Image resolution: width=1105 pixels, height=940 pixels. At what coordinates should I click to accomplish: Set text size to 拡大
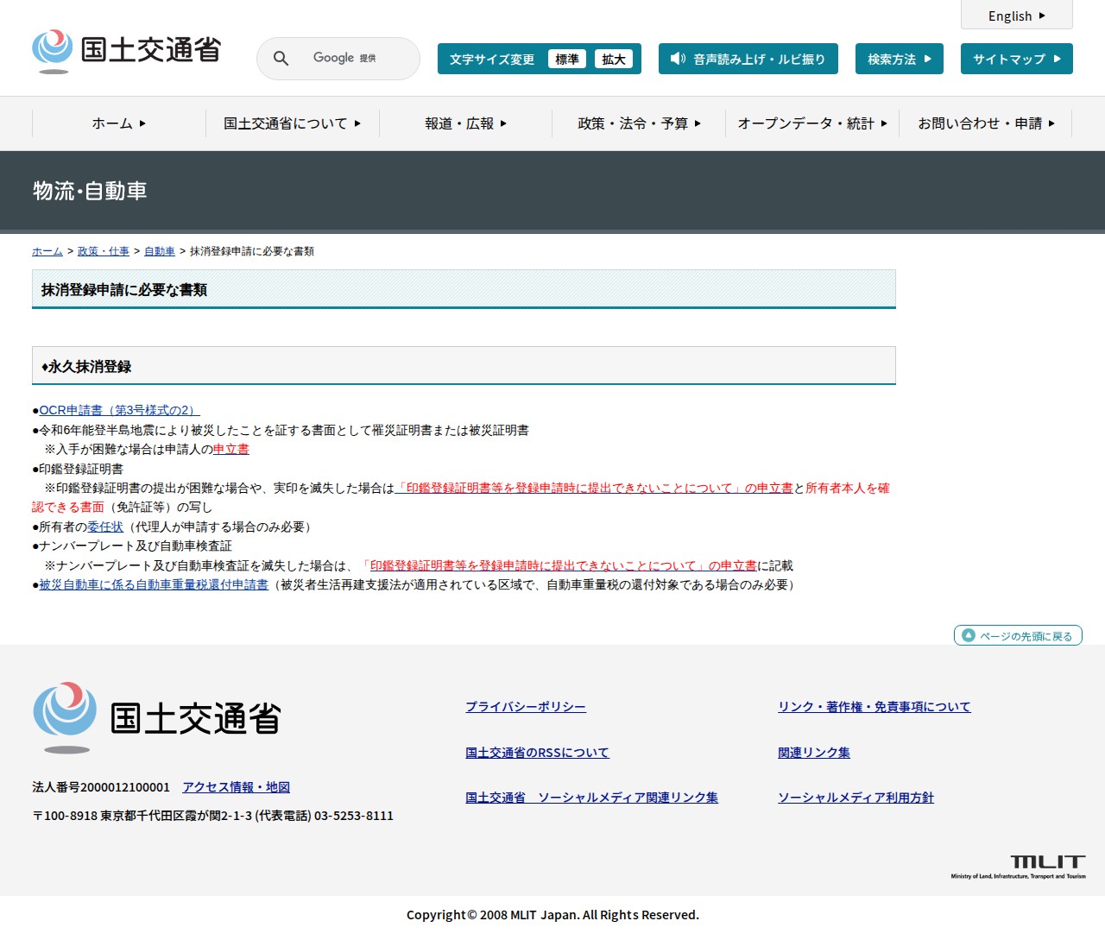[614, 59]
